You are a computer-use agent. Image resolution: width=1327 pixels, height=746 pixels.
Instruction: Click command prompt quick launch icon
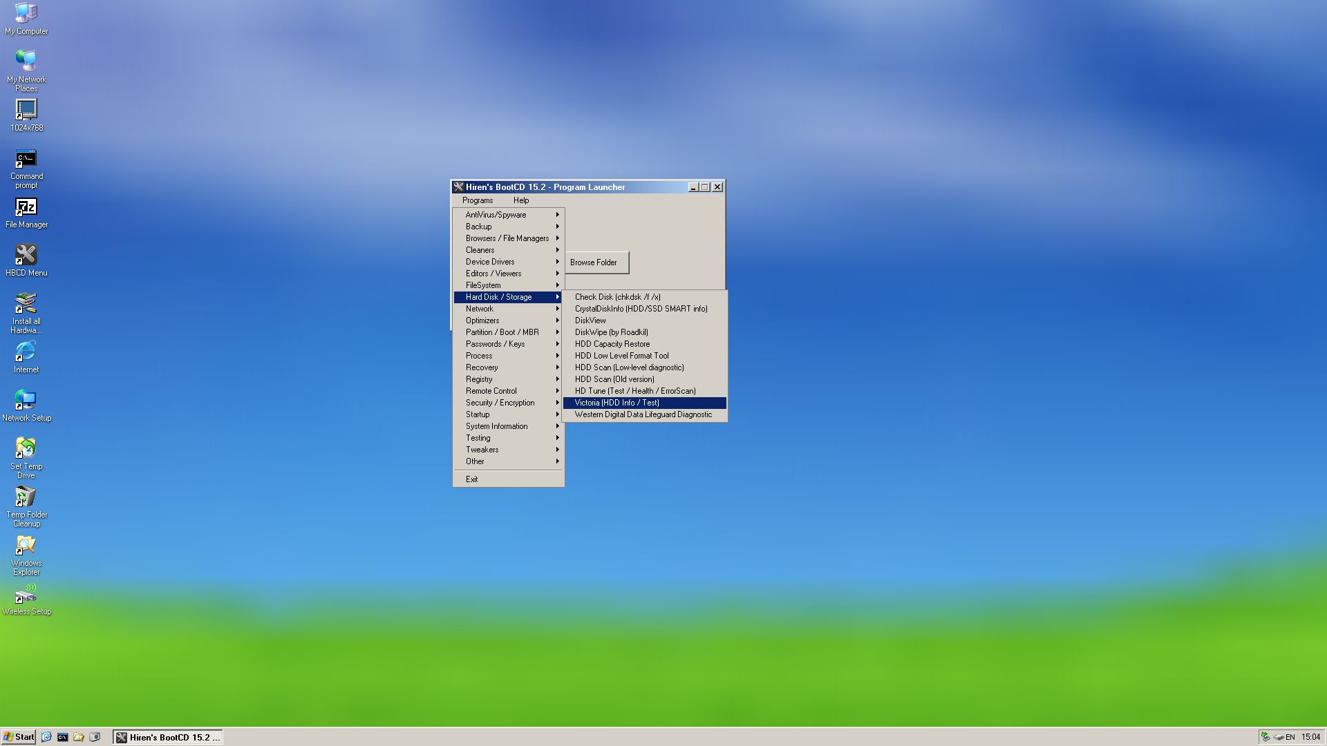coord(62,737)
